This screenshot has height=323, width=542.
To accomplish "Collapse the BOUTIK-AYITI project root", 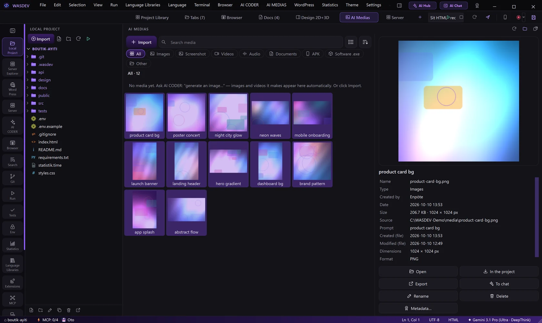I will [x=28, y=49].
